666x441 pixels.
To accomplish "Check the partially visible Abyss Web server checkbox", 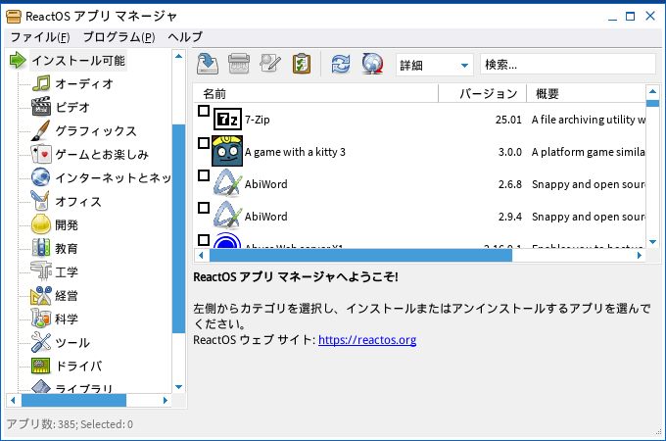I will 204,240.
